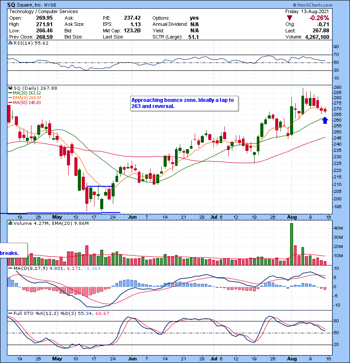The image size is (350, 363).
Task: Click the -0.26% percent change
Action: coord(319,18)
